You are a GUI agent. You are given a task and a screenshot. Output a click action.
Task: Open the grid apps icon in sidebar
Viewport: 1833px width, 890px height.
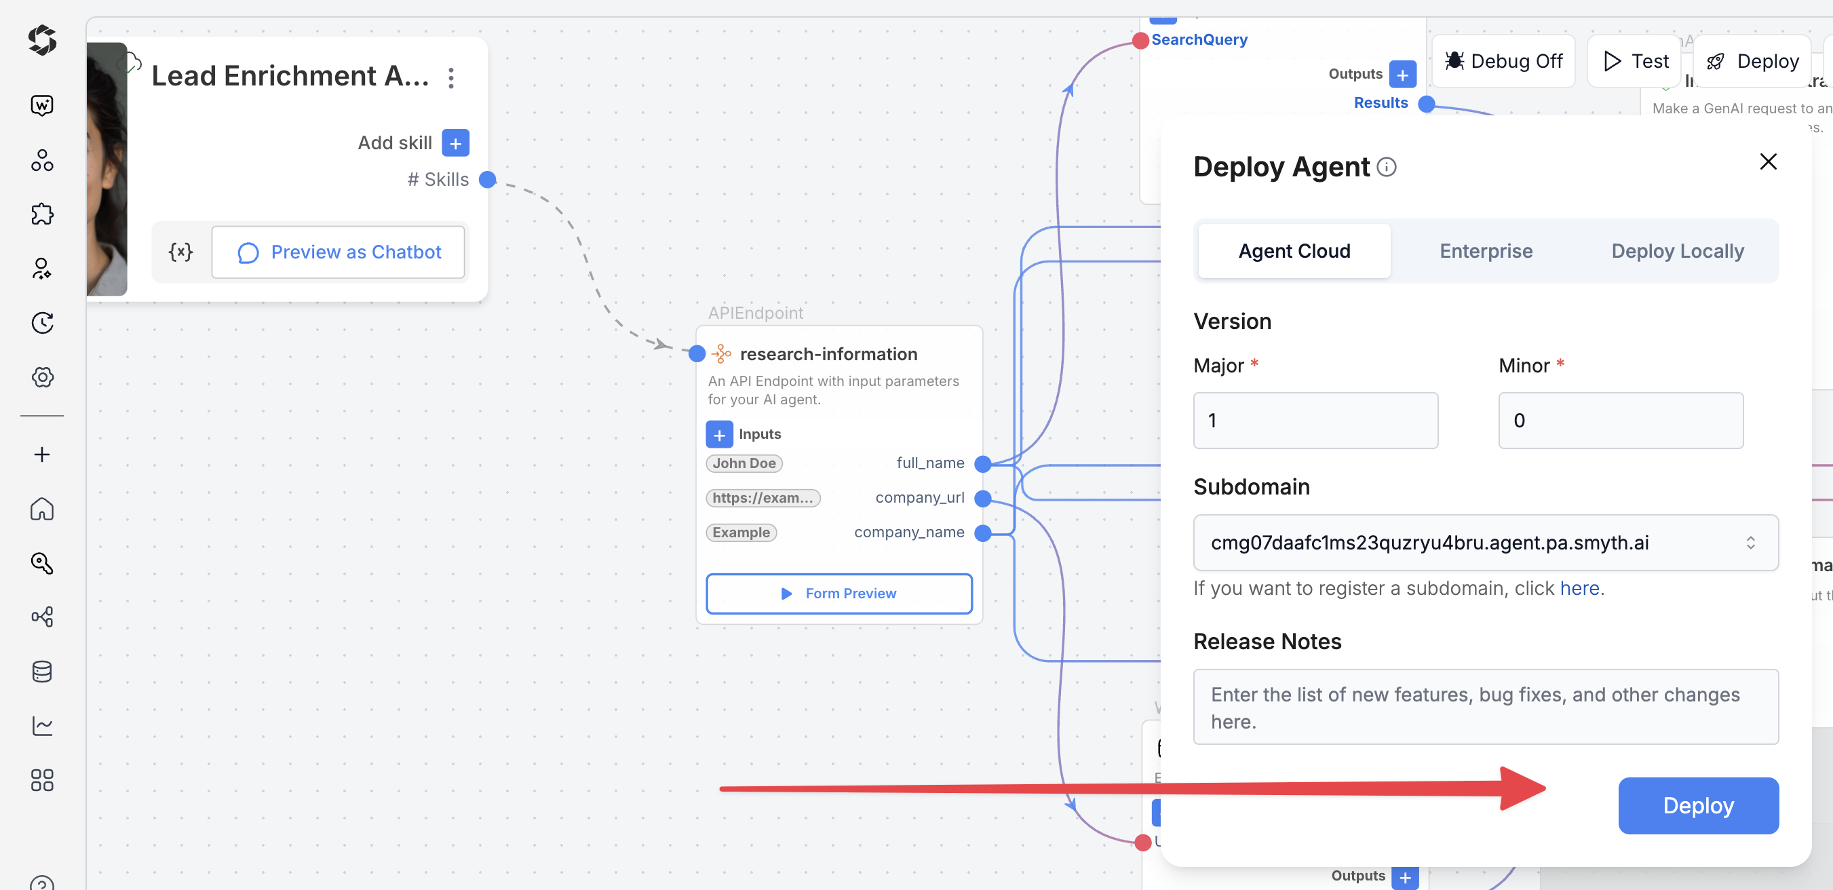[42, 779]
